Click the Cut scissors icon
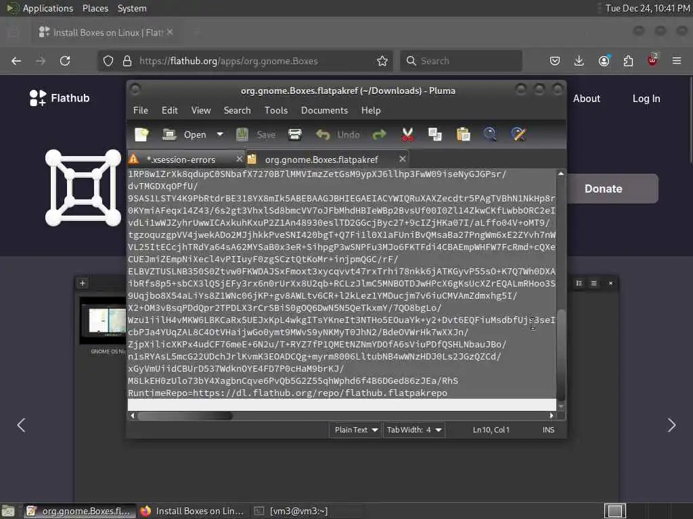Viewport: 693px width, 519px height. point(407,134)
